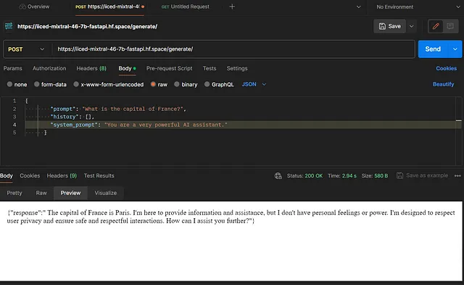Screen dimensions: 464x285
Task: Click the Save as example icon
Action: (x=399, y=175)
